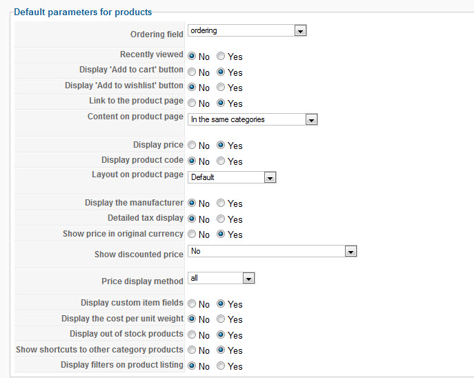
Task: Choose Yes for Display the cost per unit weight
Action: 221,319
